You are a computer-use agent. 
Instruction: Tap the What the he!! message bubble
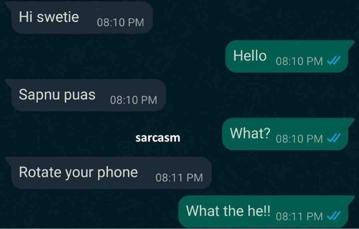(x=266, y=211)
